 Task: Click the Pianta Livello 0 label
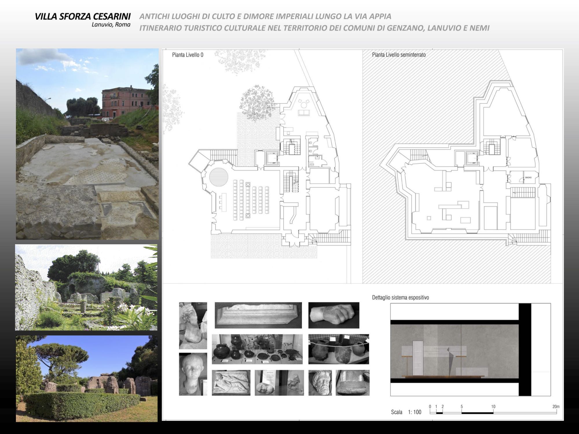[x=188, y=55]
